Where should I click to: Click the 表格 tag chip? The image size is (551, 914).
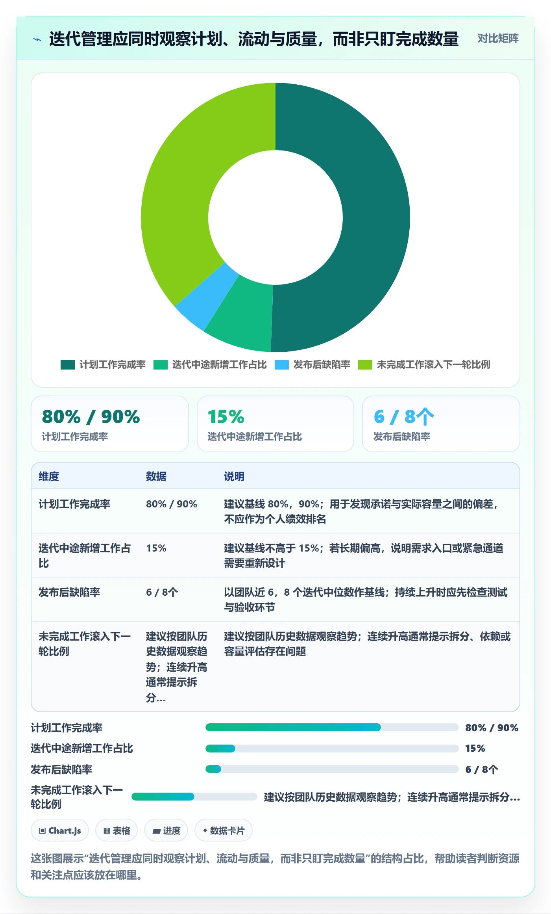click(x=116, y=830)
